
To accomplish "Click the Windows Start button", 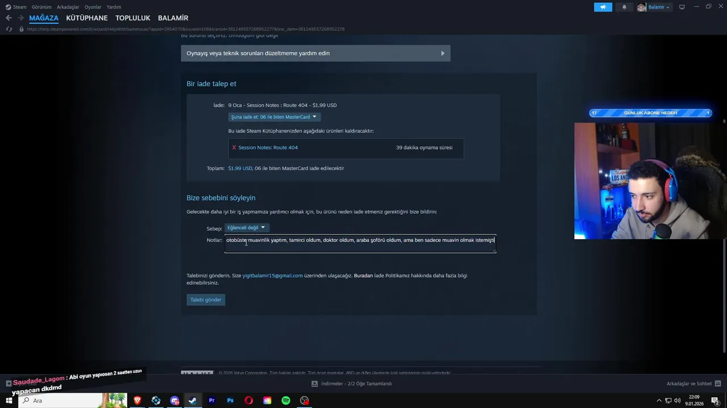I will tap(9, 401).
